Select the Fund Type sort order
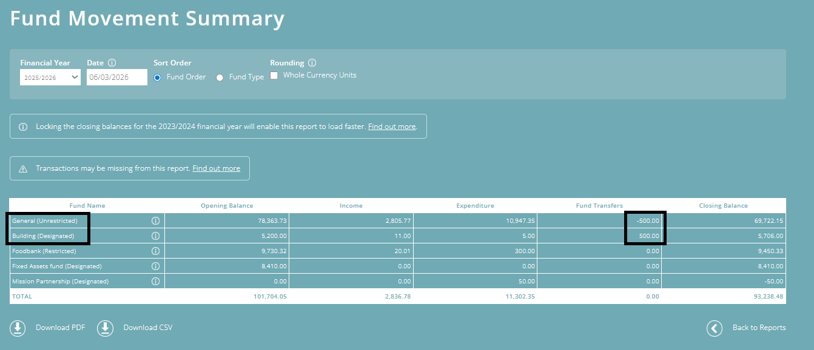The height and width of the screenshot is (350, 814). tap(219, 77)
